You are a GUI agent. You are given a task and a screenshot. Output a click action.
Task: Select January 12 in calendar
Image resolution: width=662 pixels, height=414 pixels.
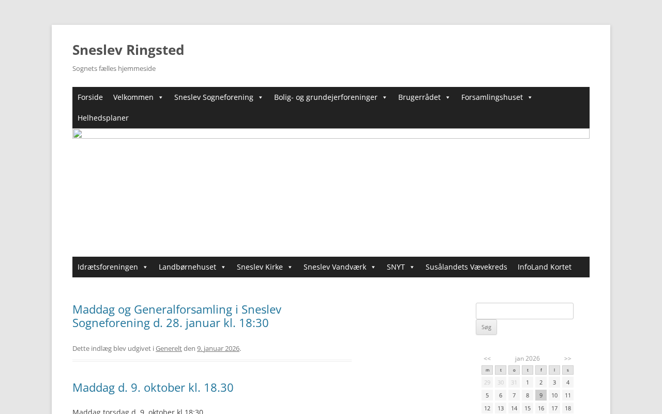pos(487,408)
